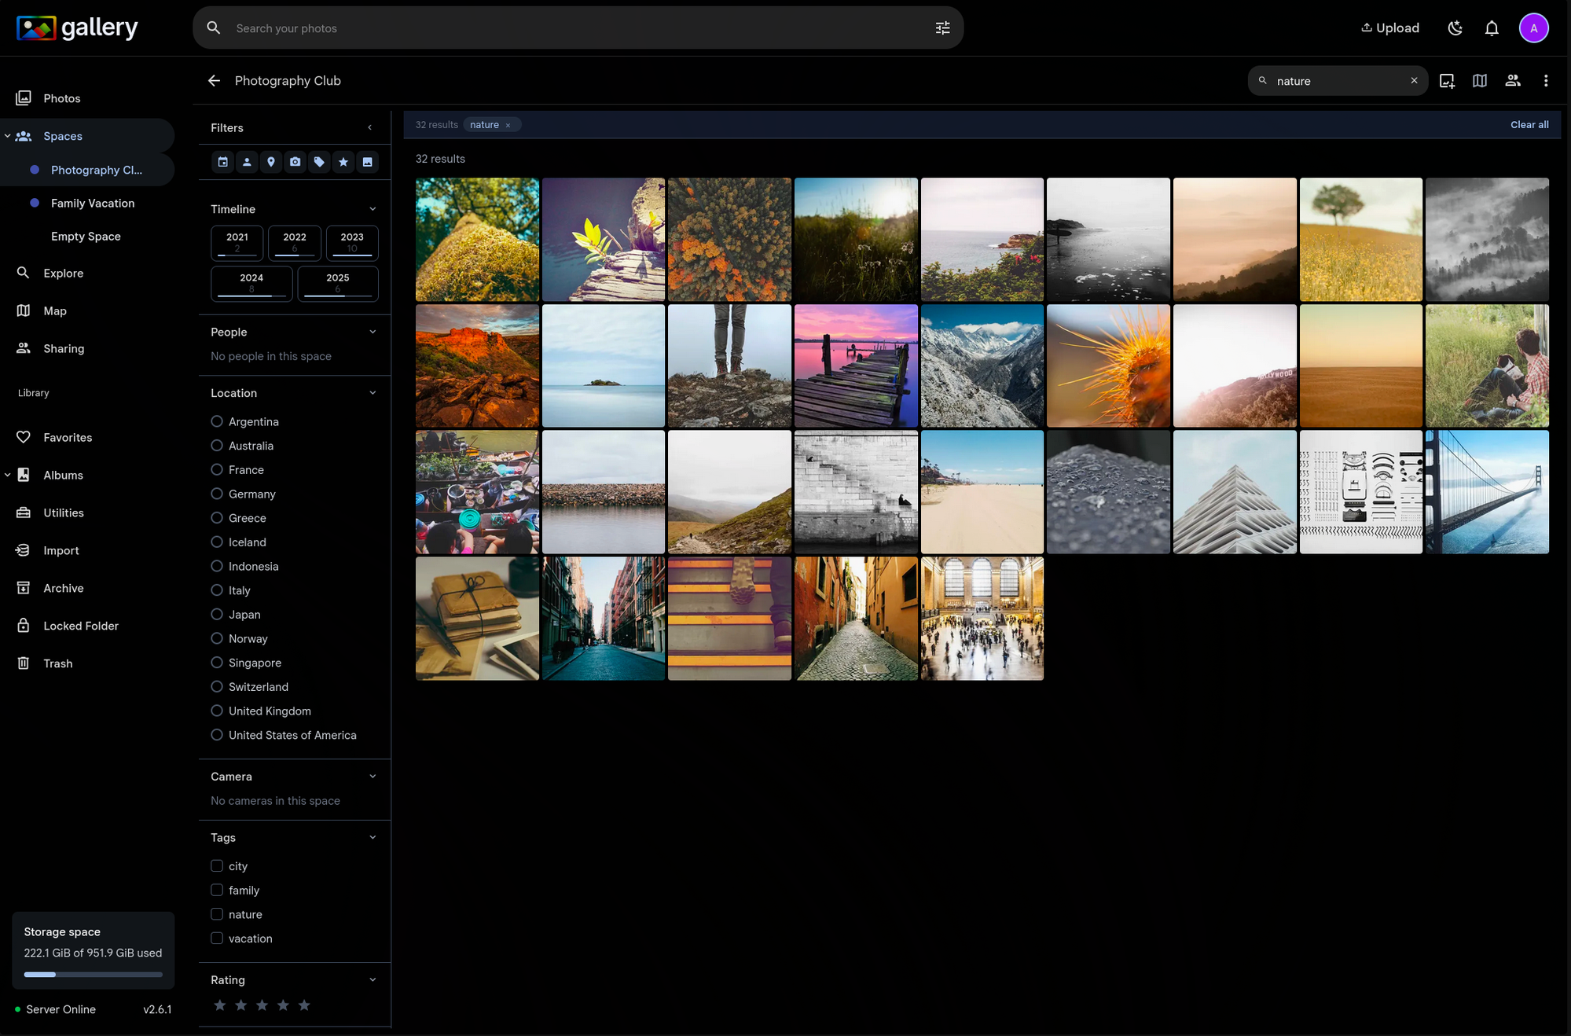Open the tags filter icon

tap(319, 162)
